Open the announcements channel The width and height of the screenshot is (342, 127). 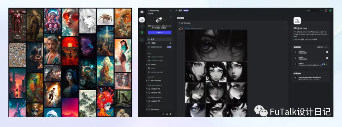pyautogui.click(x=157, y=57)
